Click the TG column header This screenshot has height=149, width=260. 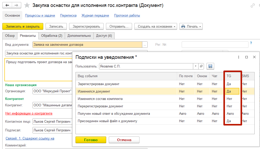point(232,76)
